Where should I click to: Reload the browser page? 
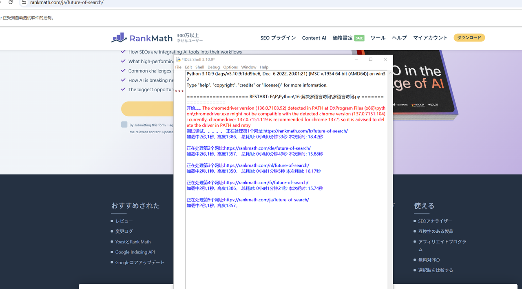[10, 2]
